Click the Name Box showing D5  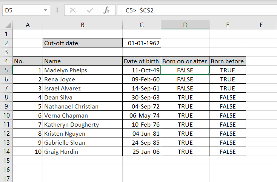coord(26,10)
